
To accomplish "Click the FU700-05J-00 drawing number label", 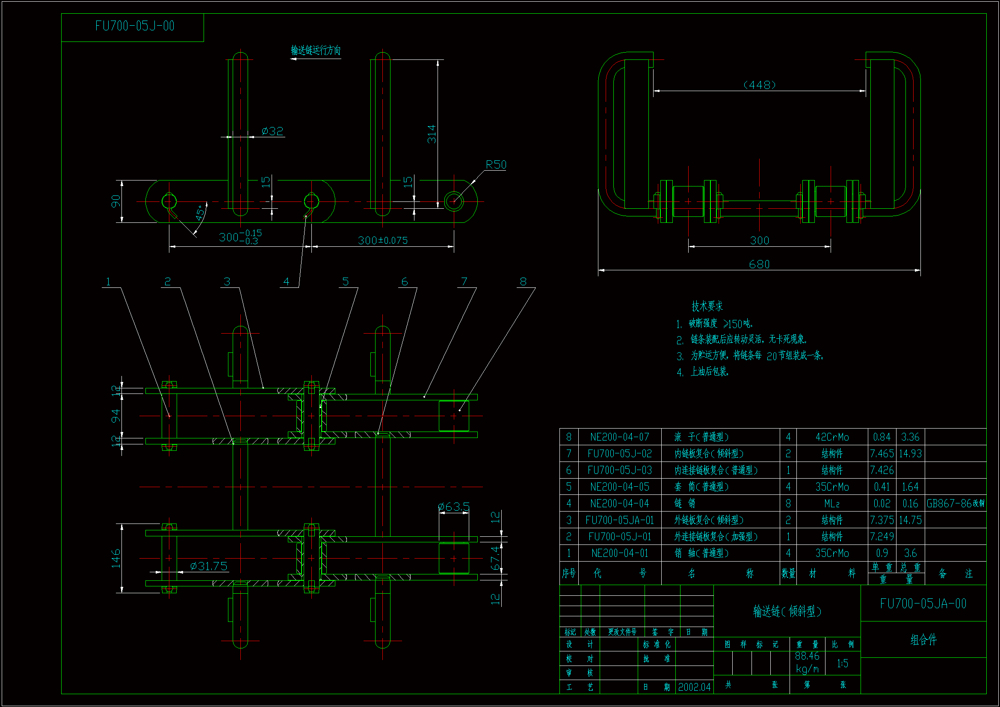I will coord(135,26).
